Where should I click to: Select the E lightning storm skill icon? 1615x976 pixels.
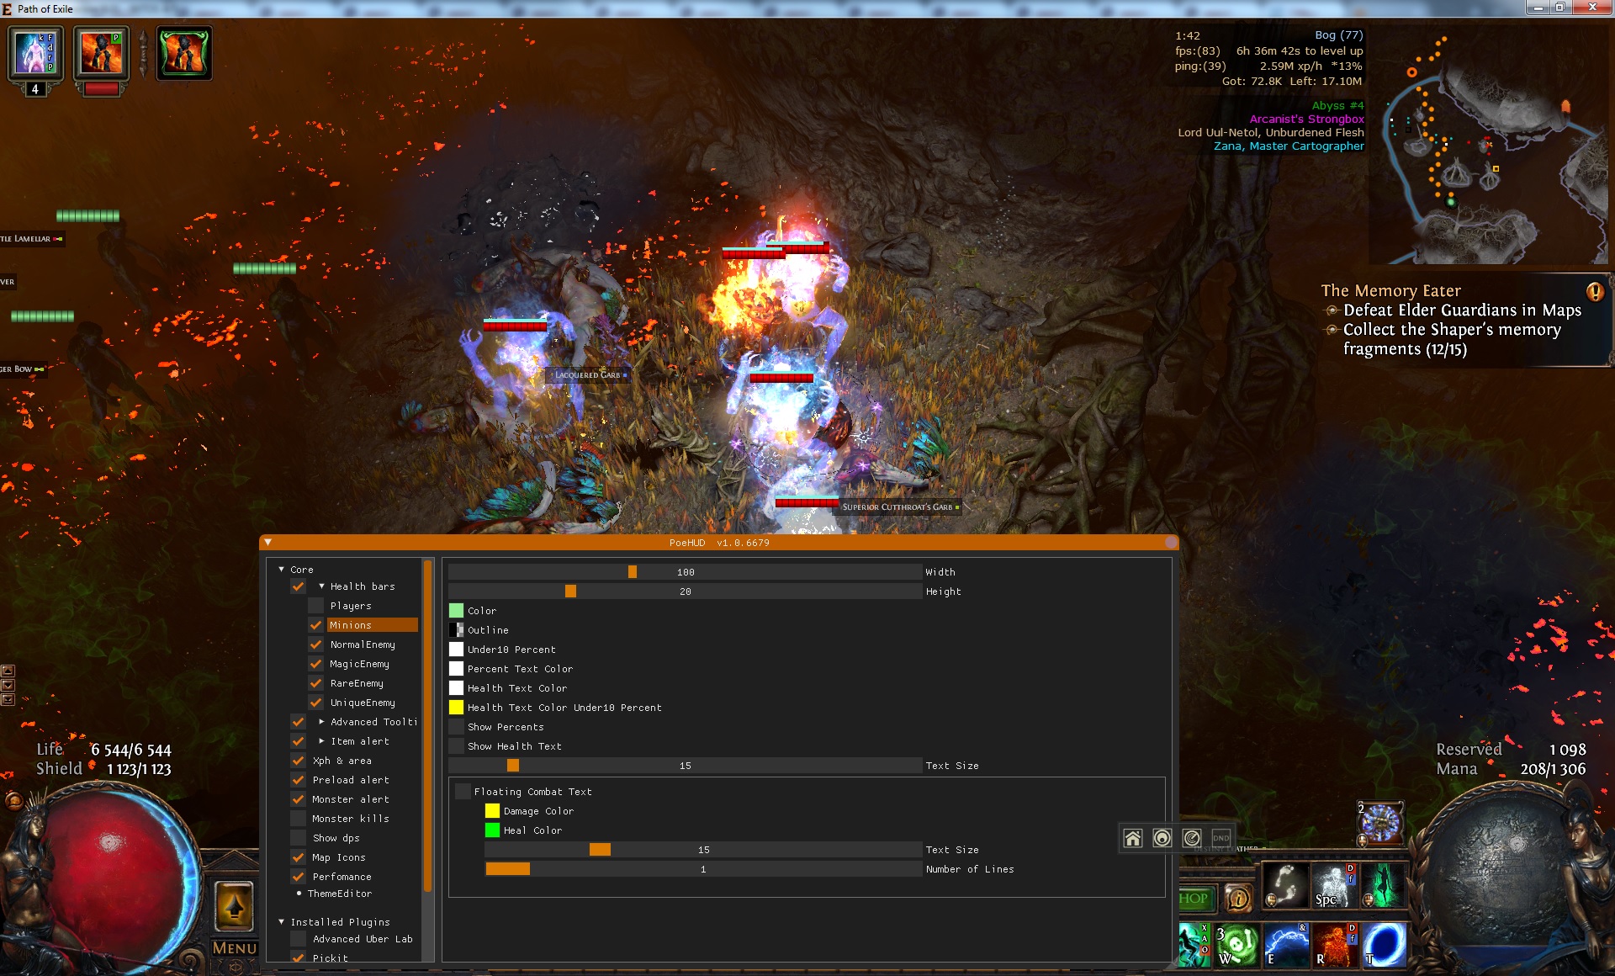click(1286, 944)
